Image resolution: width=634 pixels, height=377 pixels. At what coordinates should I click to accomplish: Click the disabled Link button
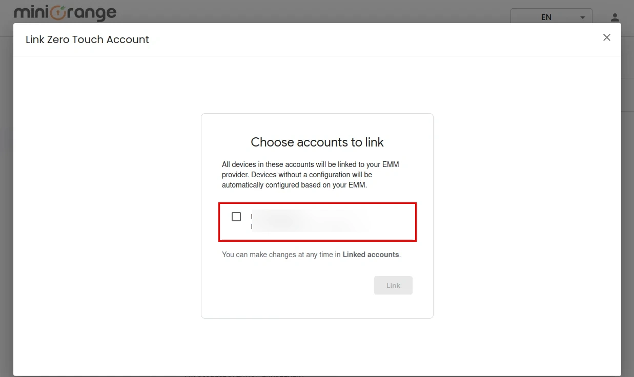pos(393,285)
